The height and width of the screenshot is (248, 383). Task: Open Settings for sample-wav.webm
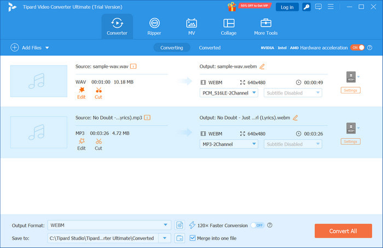pyautogui.click(x=351, y=90)
